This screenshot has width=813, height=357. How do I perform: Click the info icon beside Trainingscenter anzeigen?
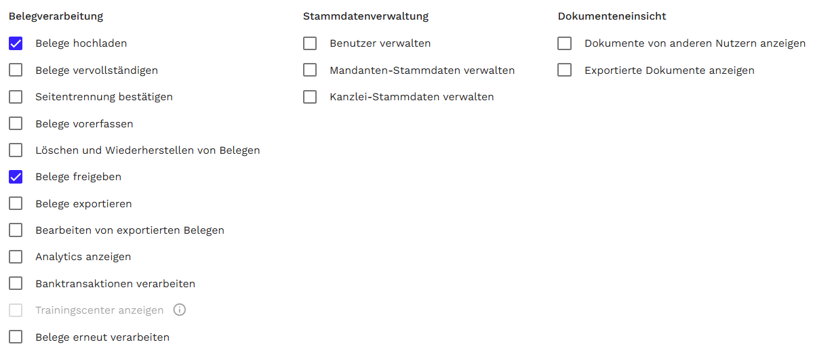point(180,310)
